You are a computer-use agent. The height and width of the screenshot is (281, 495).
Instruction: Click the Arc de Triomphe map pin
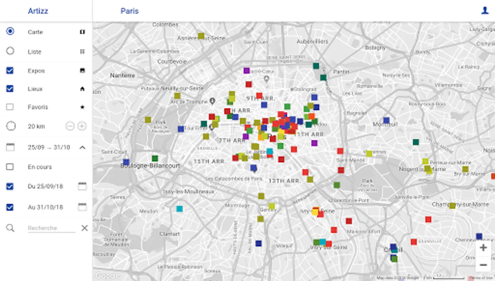tap(212, 101)
